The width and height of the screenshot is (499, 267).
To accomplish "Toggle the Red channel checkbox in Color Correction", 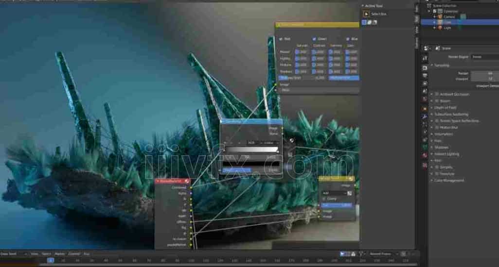I will click(281, 39).
